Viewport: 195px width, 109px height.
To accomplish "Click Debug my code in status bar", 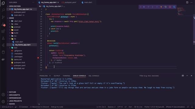I will click(57, 107).
